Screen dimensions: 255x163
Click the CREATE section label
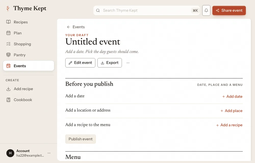pos(12,80)
